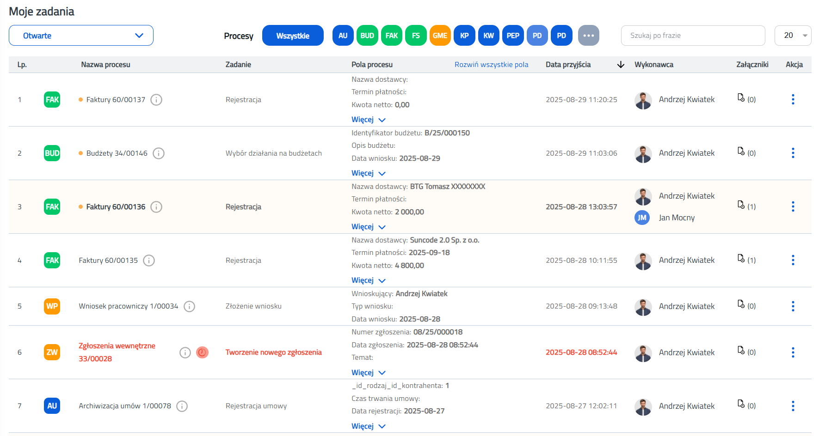
Task: Open Zgłoszenia wewnętrzne 33/00028 process
Action: coord(117,352)
